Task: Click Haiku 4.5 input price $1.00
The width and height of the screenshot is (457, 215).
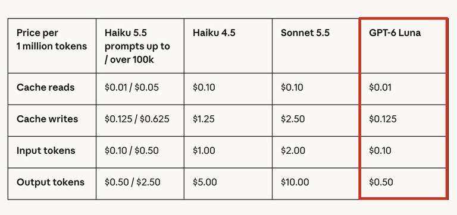Action: [x=204, y=151]
